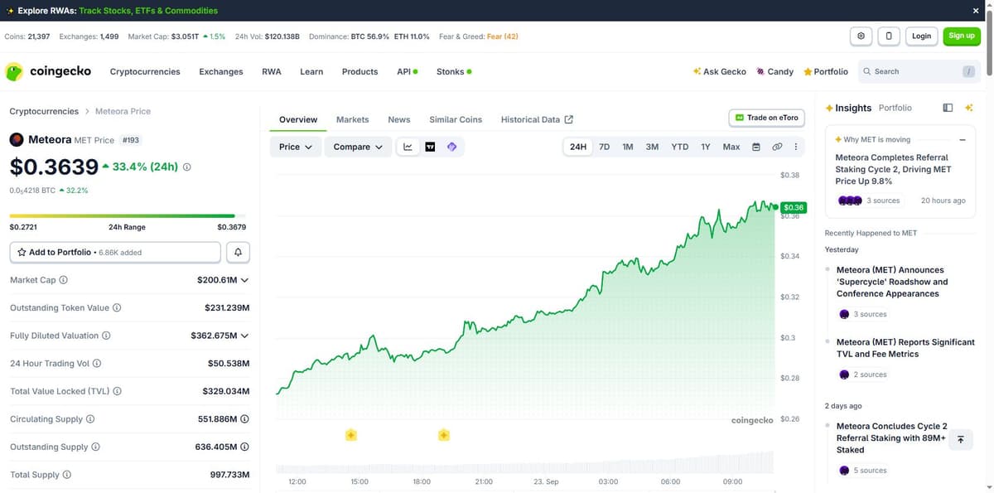This screenshot has height=493, width=994.
Task: Click the sparkle icon in Insights header
Action: [x=968, y=108]
